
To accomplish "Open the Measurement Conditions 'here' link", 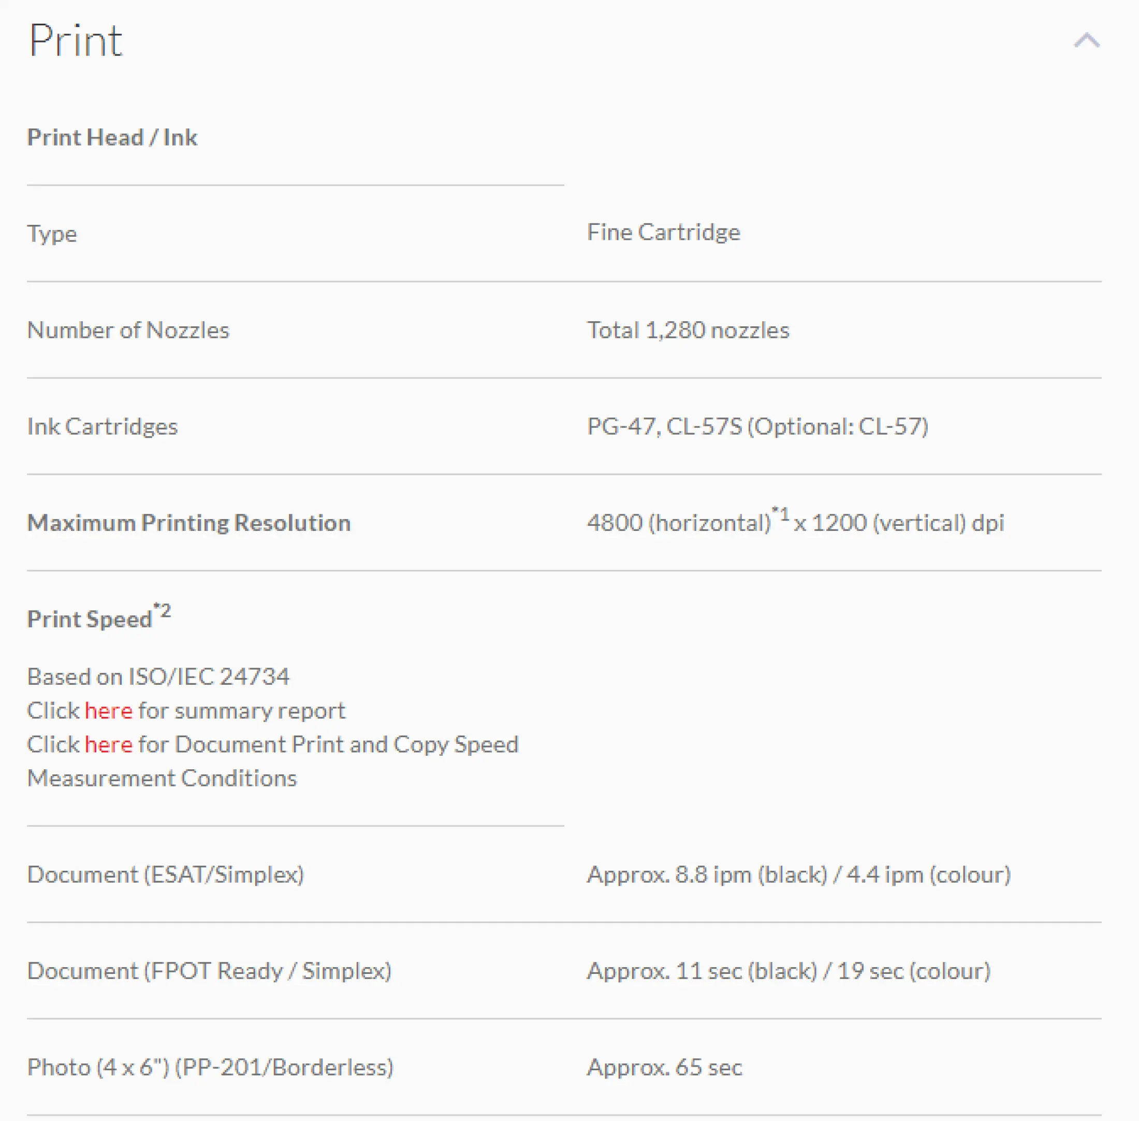I will coord(108,744).
